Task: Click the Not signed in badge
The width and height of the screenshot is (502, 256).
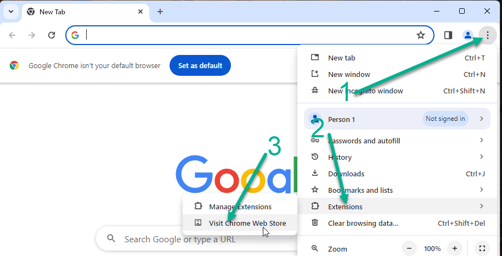Action: pos(445,119)
